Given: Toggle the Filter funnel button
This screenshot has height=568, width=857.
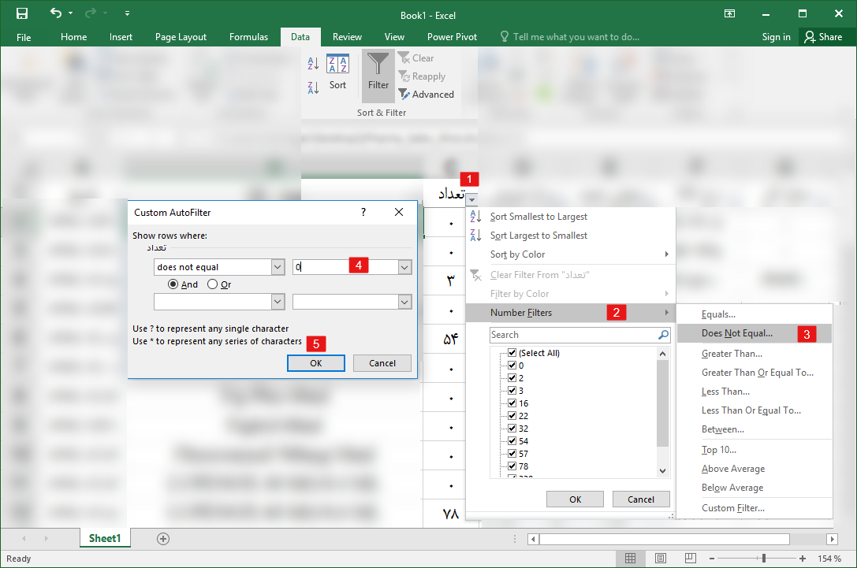Looking at the screenshot, I should click(378, 76).
